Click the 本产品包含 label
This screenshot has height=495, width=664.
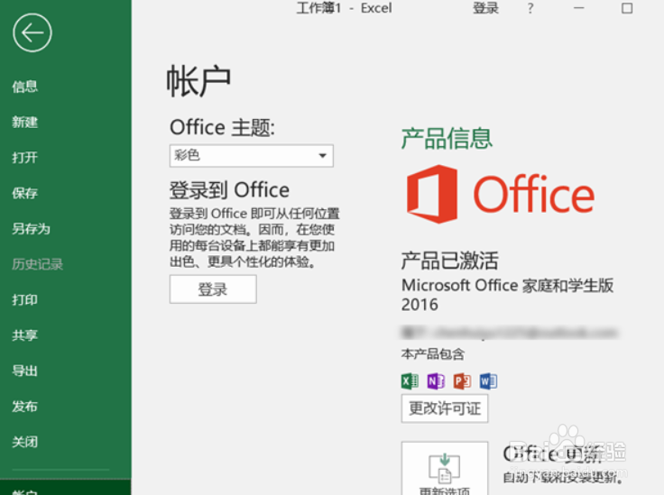433,354
